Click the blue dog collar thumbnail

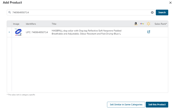(x=18, y=32)
